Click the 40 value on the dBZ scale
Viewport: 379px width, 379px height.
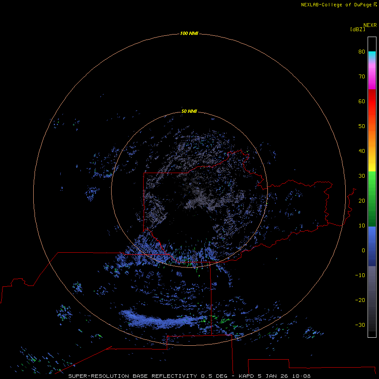[362, 151]
